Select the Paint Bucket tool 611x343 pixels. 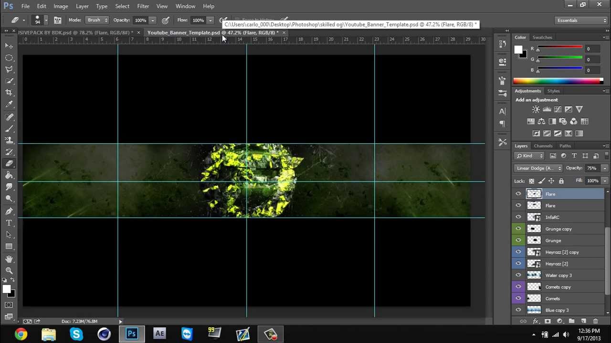click(x=9, y=175)
